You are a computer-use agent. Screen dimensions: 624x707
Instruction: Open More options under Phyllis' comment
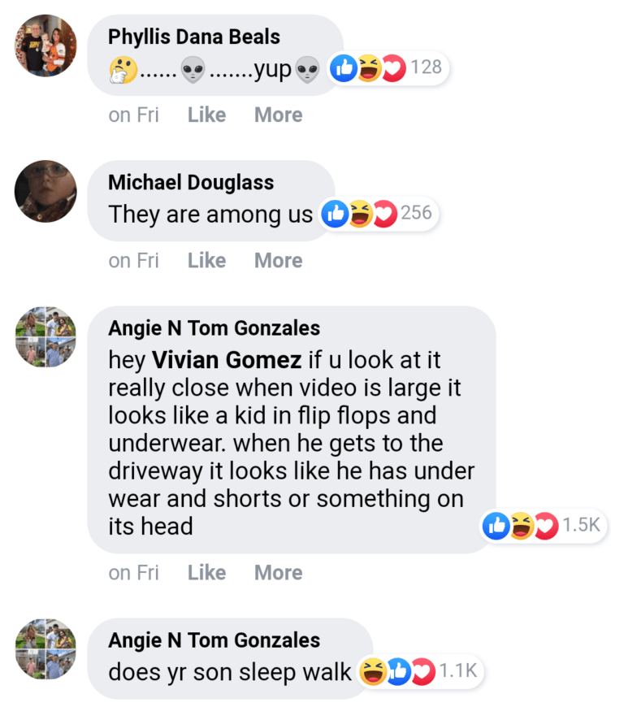pyautogui.click(x=278, y=115)
